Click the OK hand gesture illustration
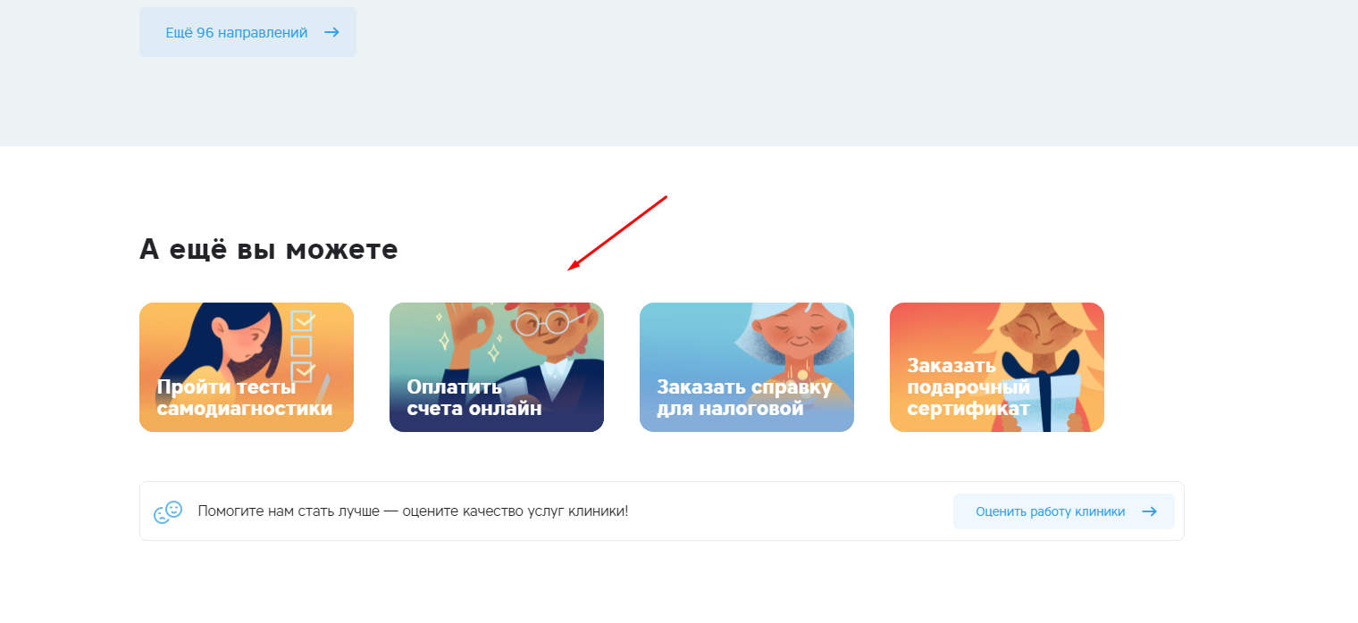The width and height of the screenshot is (1358, 623). (x=470, y=328)
